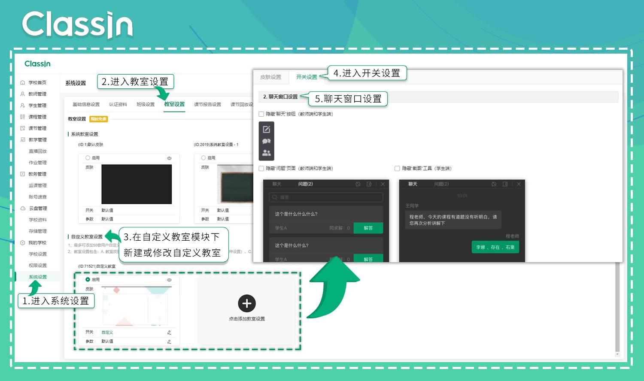Open 学生管理 in the sidebar

[x=37, y=105]
